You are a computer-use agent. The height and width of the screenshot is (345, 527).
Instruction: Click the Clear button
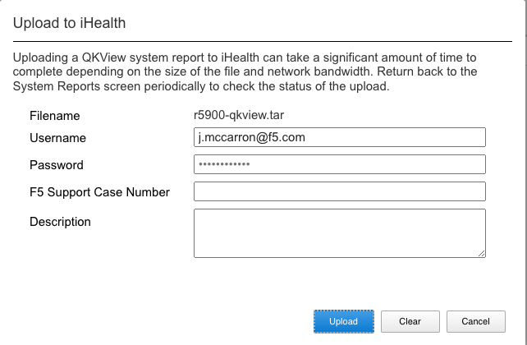410,321
